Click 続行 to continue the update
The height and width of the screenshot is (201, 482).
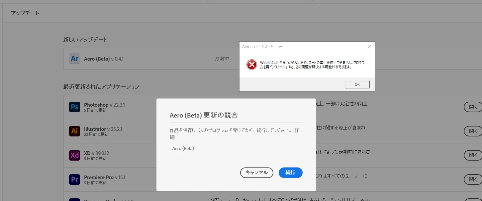tap(290, 173)
